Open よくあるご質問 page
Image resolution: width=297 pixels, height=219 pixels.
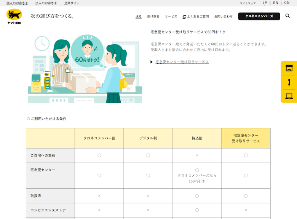(x=198, y=16)
